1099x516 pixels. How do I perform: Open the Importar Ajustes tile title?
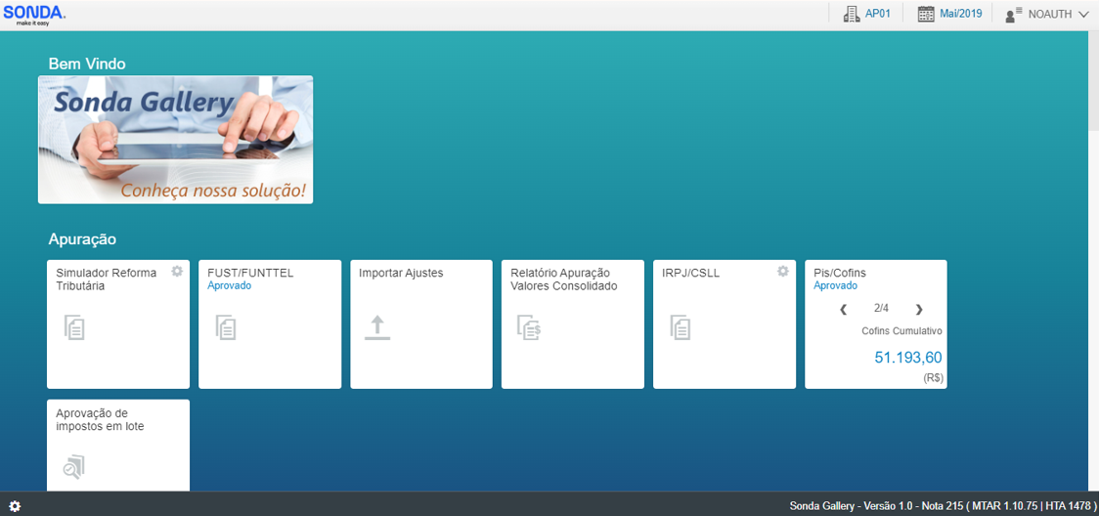(x=401, y=273)
